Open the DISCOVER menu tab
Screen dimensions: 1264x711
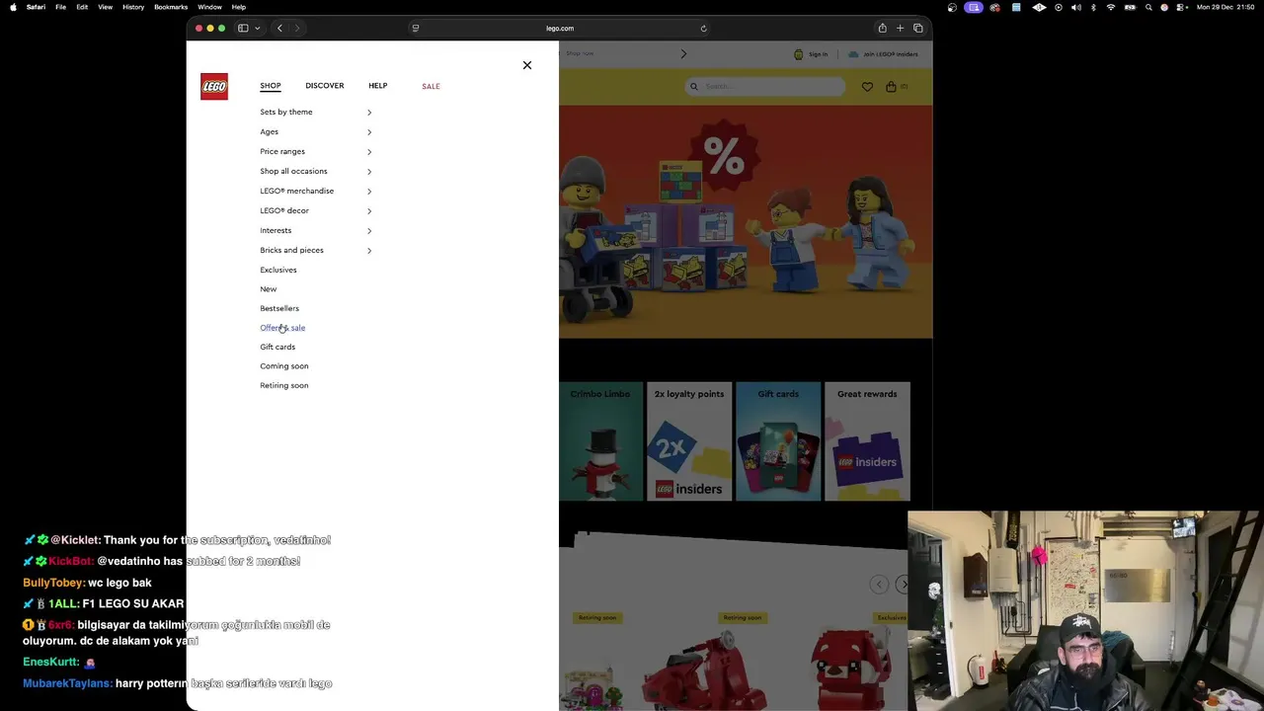(325, 86)
